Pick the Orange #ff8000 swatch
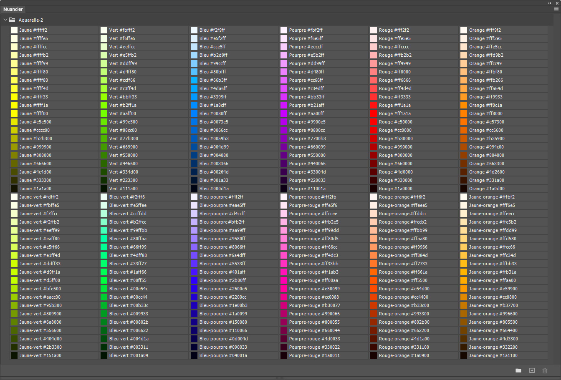The image size is (561, 380). pos(464,113)
